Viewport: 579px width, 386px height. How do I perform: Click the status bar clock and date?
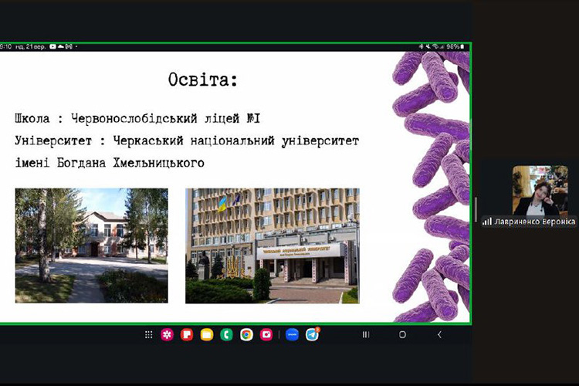tap(23, 46)
